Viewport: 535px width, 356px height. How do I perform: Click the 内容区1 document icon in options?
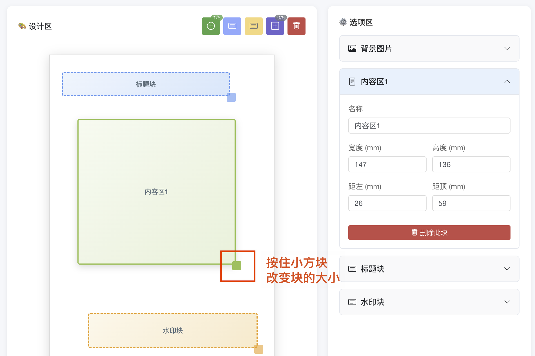pyautogui.click(x=352, y=82)
